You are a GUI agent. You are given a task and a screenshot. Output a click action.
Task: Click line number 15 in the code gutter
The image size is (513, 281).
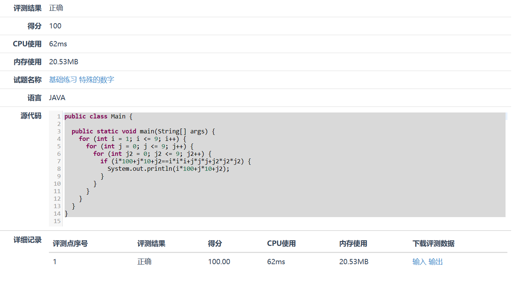click(57, 221)
